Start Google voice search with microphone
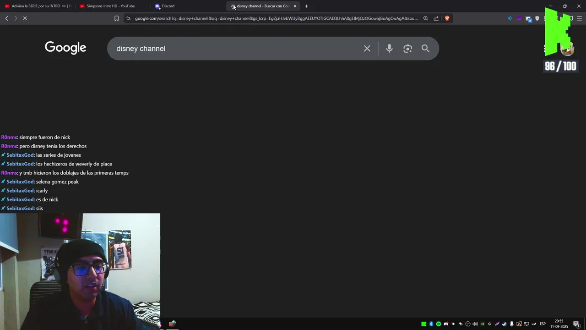The height and width of the screenshot is (330, 586). coord(389,49)
